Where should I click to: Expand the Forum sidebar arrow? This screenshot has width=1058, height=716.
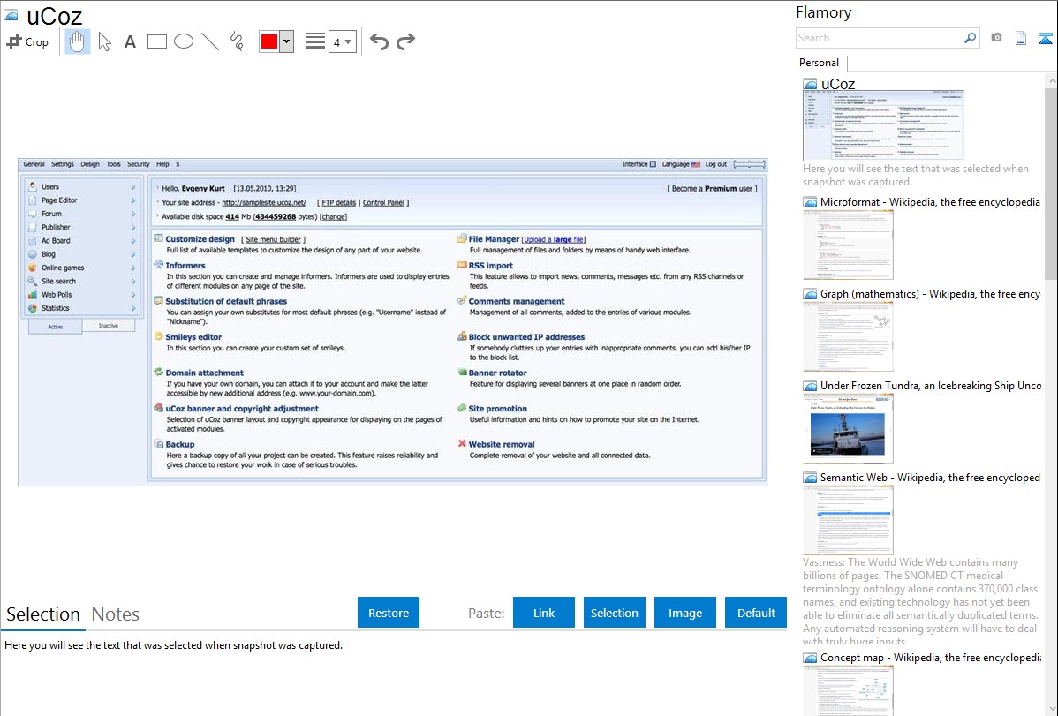point(133,214)
